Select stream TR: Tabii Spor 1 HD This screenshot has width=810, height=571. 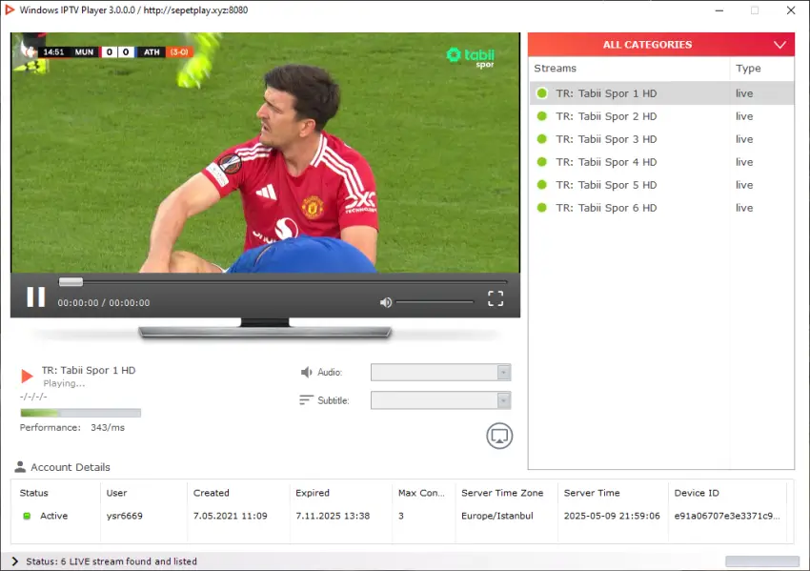tap(661, 93)
